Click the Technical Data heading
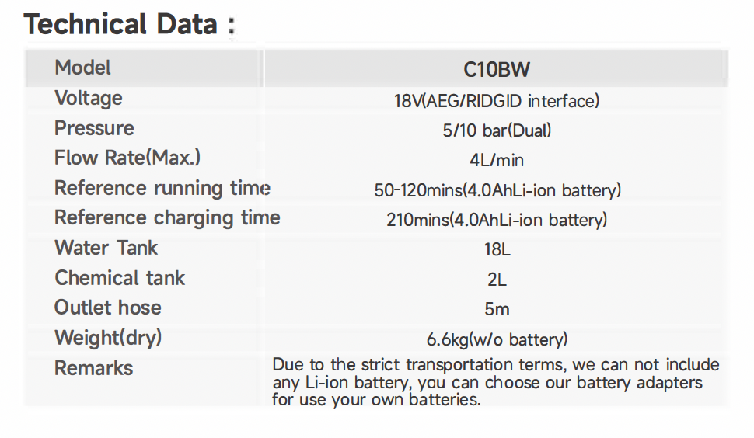 tap(130, 24)
